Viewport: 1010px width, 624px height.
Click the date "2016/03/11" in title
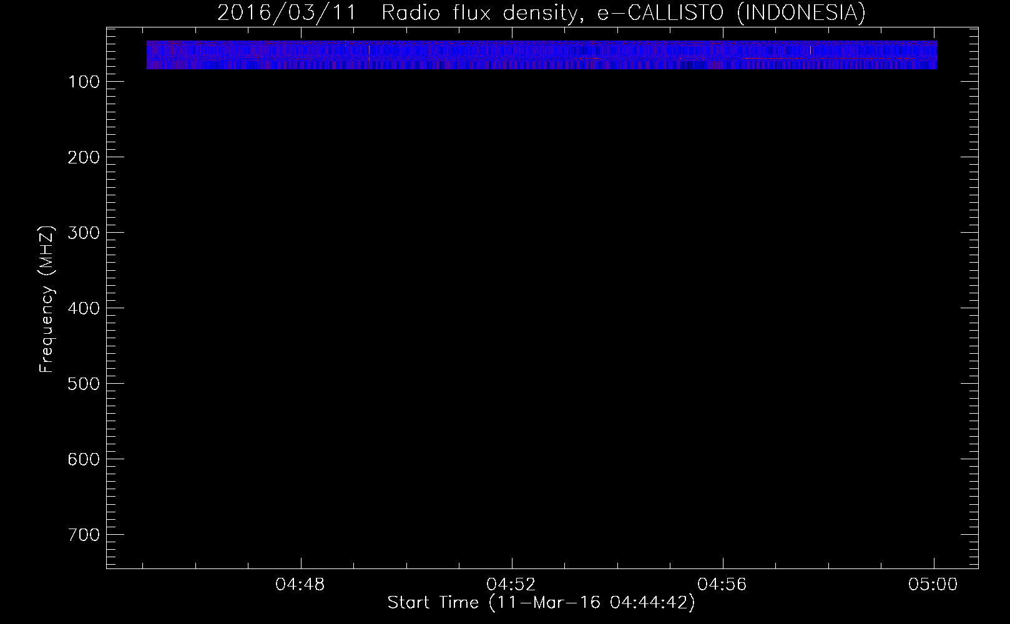[x=287, y=12]
